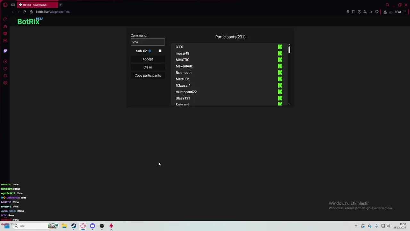410x231 pixels.
Task: Open ad blocker shield icon
Action: click(x=359, y=12)
